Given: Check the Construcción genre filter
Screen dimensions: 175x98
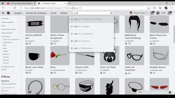Looking at the screenshot, I should pos(2,88).
